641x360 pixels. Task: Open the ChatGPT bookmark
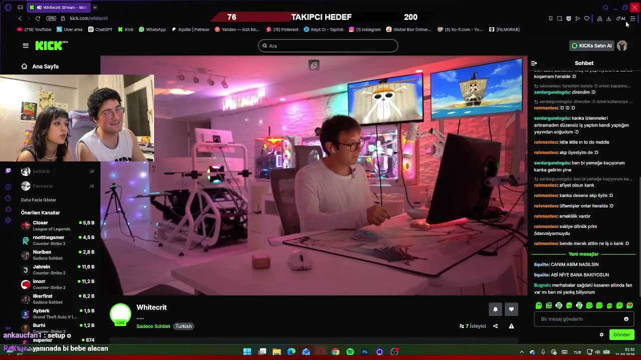click(x=100, y=29)
